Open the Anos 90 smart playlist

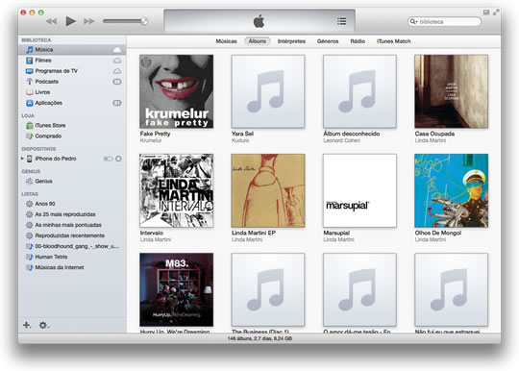coord(72,204)
